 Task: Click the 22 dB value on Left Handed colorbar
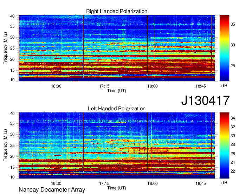(233, 171)
